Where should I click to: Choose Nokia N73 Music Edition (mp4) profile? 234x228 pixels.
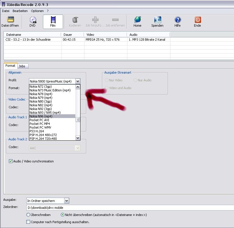tap(52, 90)
